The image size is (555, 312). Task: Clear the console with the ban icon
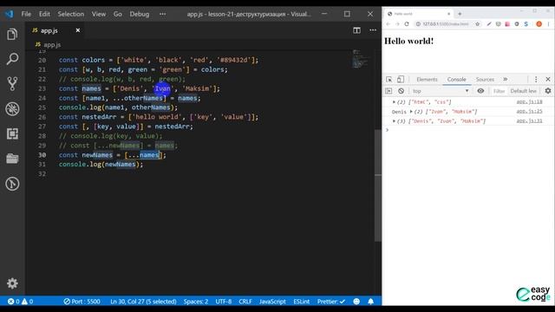tap(401, 91)
